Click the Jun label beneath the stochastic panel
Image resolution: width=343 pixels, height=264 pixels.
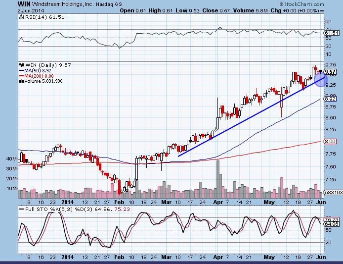point(321,257)
